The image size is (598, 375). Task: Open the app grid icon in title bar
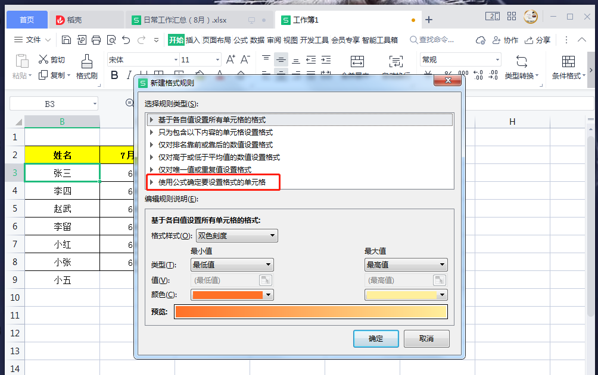coord(512,16)
